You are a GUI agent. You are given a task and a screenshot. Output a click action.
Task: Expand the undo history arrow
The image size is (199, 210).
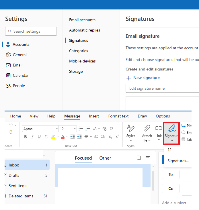(15, 125)
